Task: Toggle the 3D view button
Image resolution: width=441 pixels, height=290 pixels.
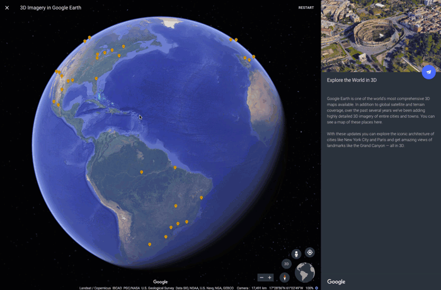Action: tap(286, 264)
